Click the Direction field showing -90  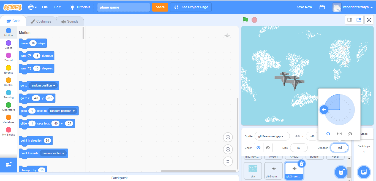coord(339,148)
